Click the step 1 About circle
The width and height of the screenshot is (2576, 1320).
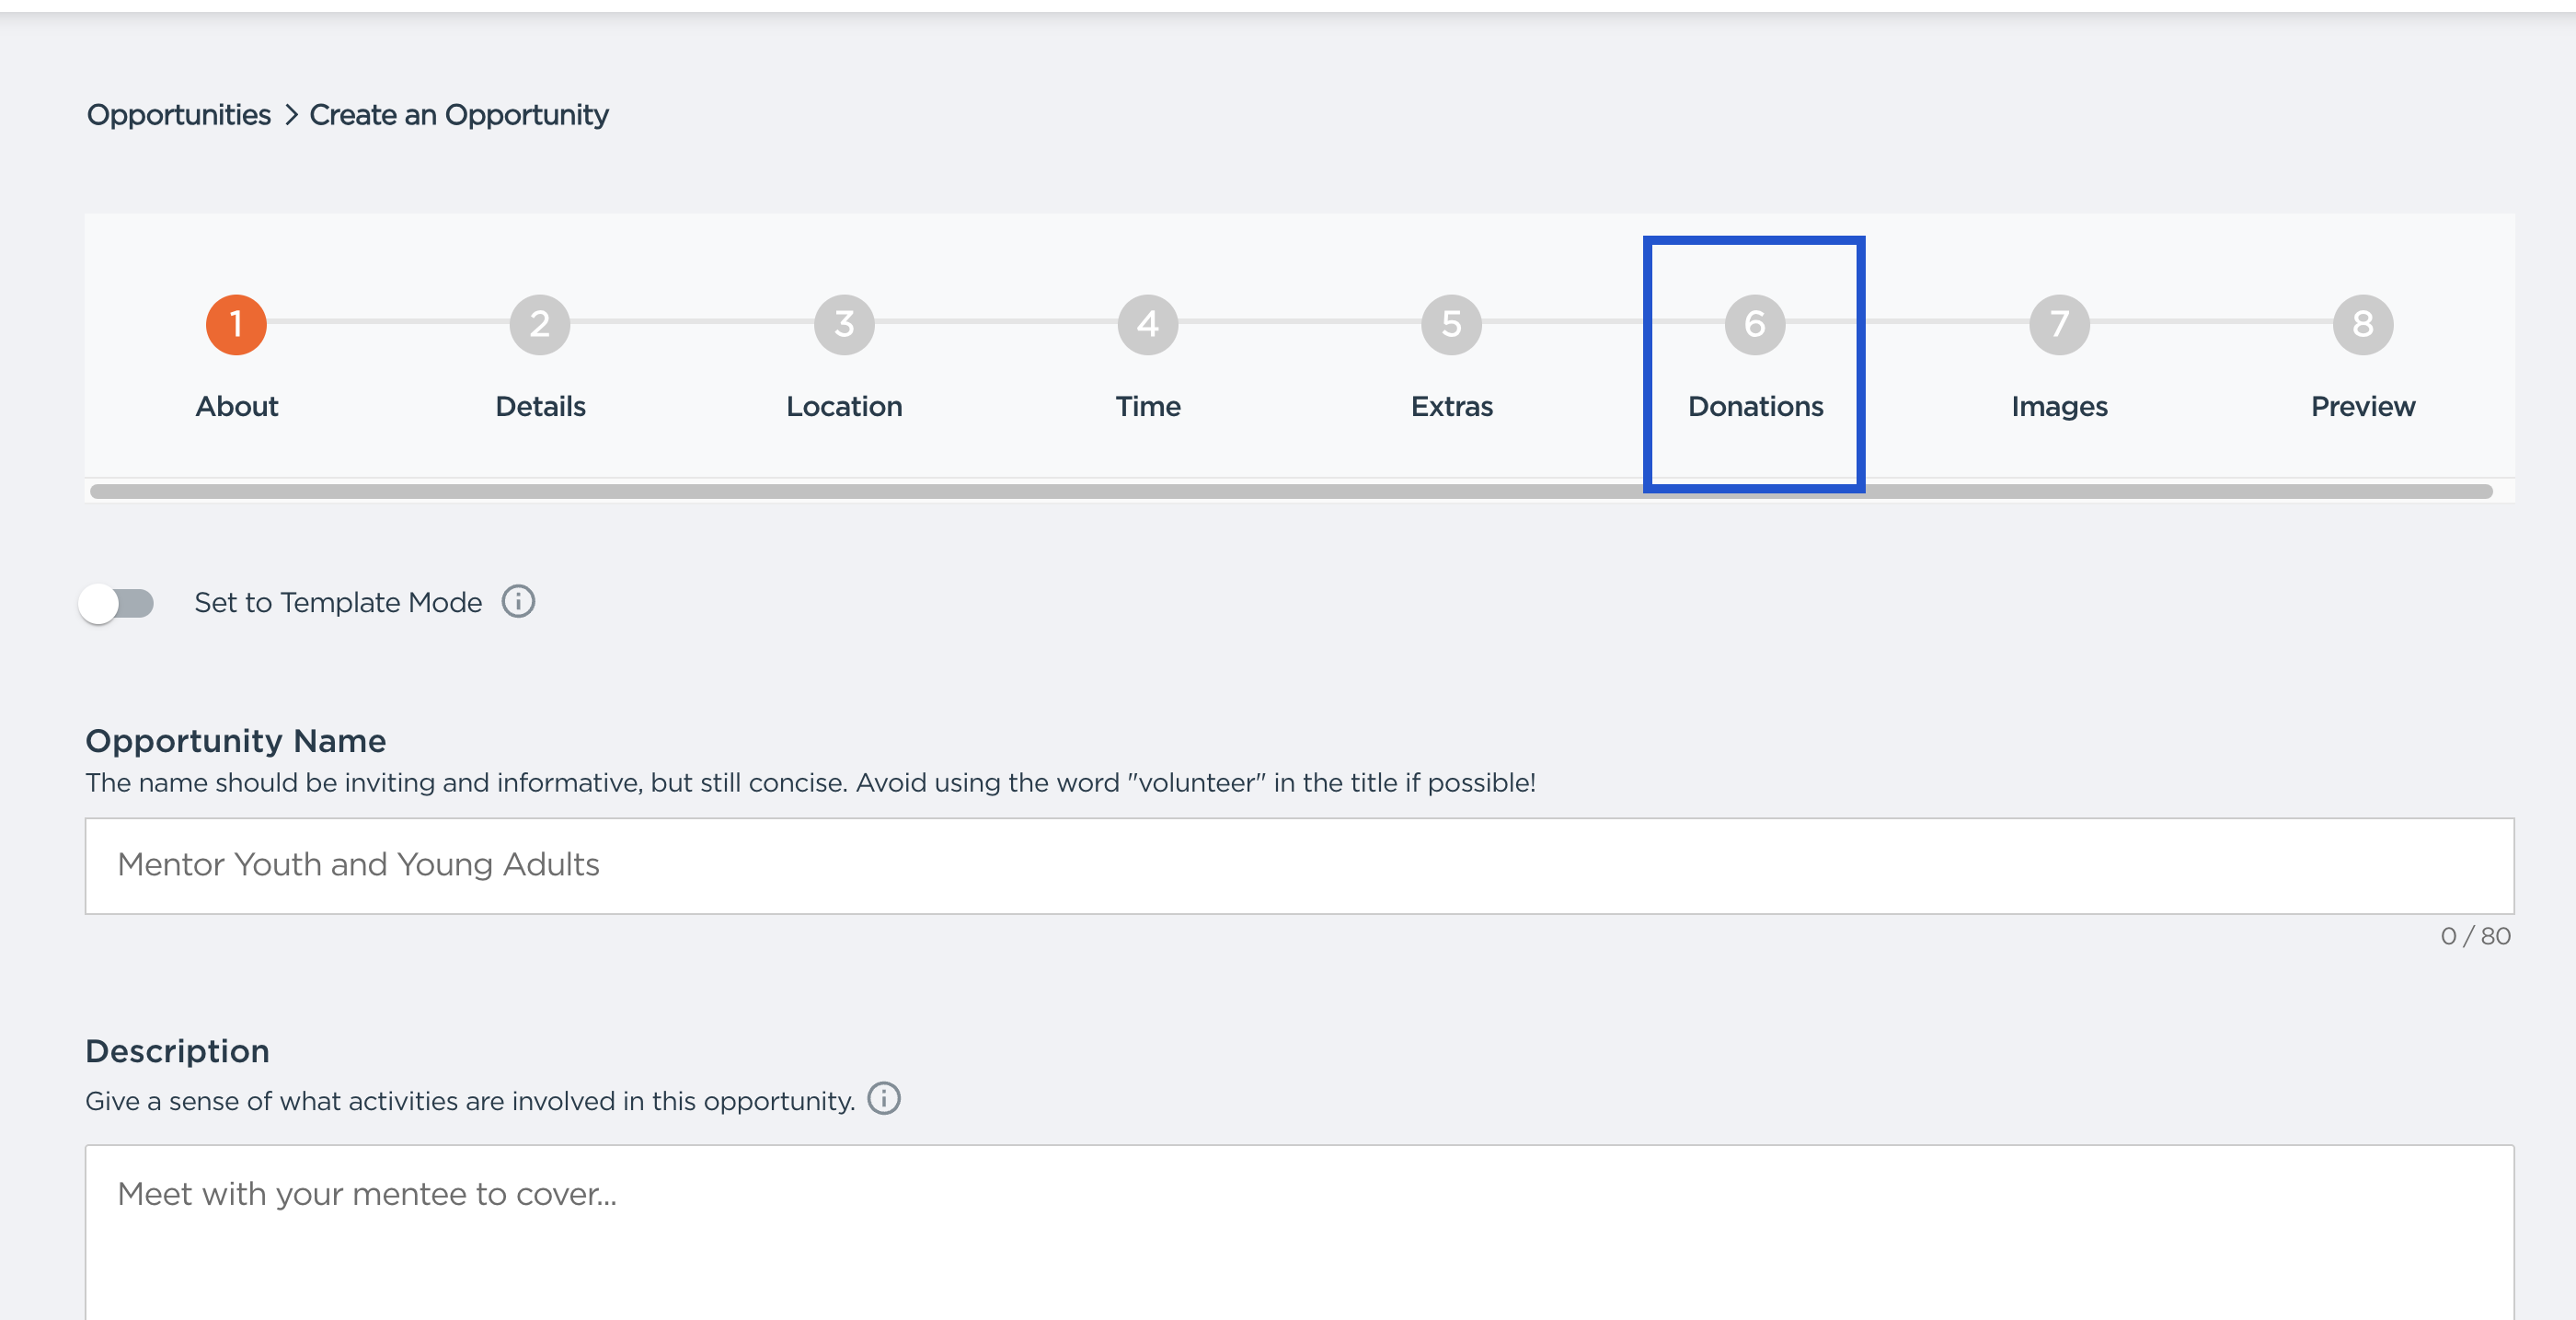coord(236,324)
